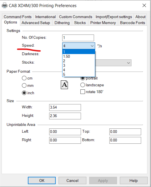Screen dimensions: 151x187
Task: Click the "Speed:" label
Action: pyautogui.click(x=28, y=46)
